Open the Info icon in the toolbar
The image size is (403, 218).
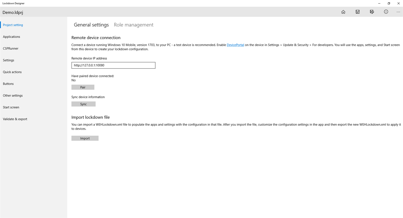pyautogui.click(x=386, y=12)
